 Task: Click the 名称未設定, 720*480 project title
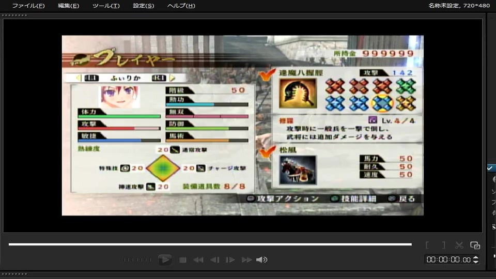[459, 5]
